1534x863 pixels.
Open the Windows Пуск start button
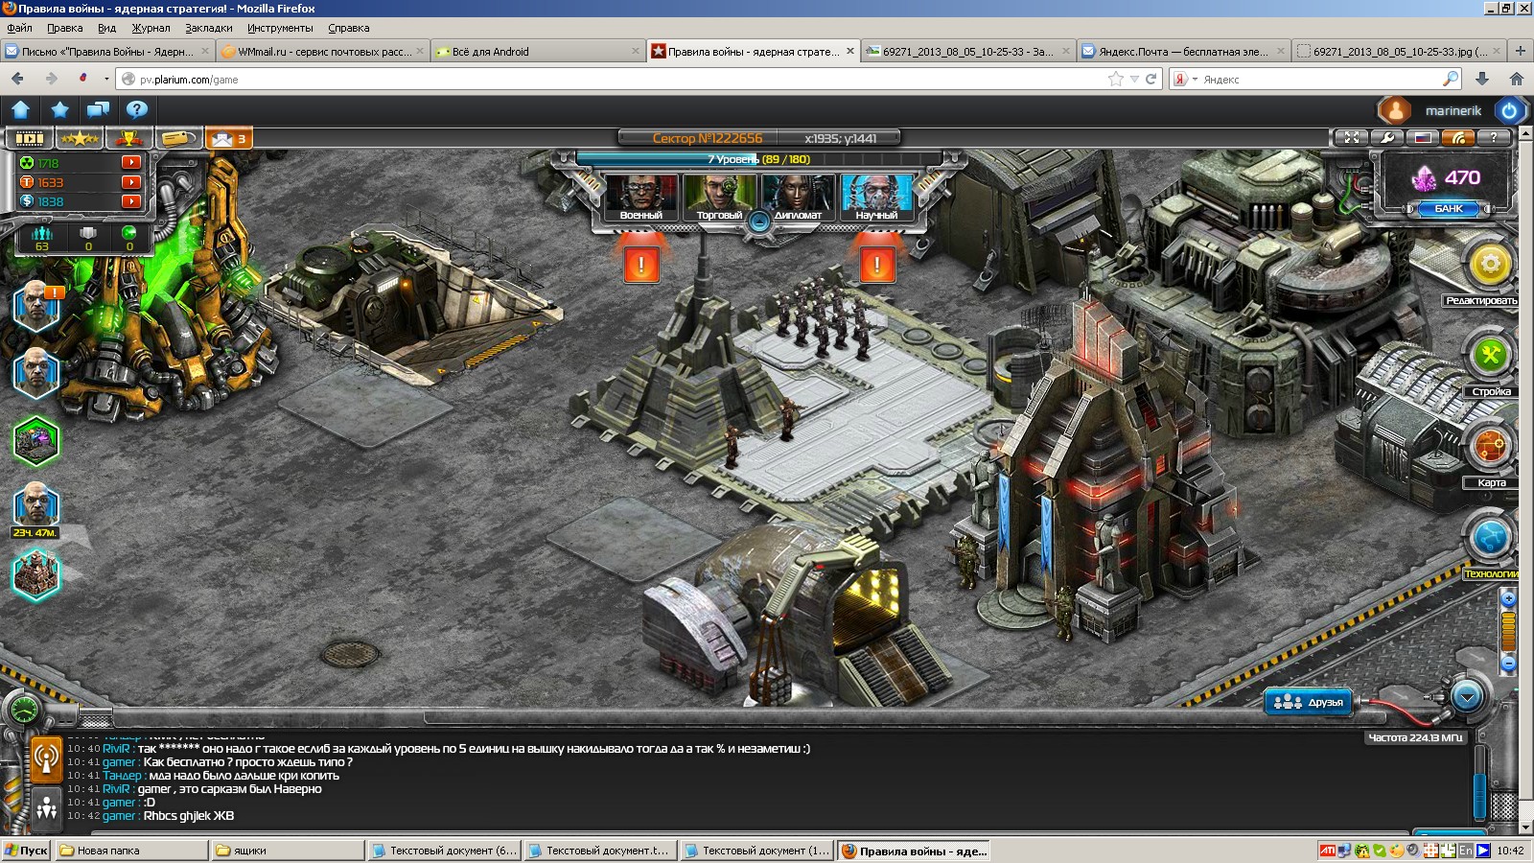[x=26, y=851]
